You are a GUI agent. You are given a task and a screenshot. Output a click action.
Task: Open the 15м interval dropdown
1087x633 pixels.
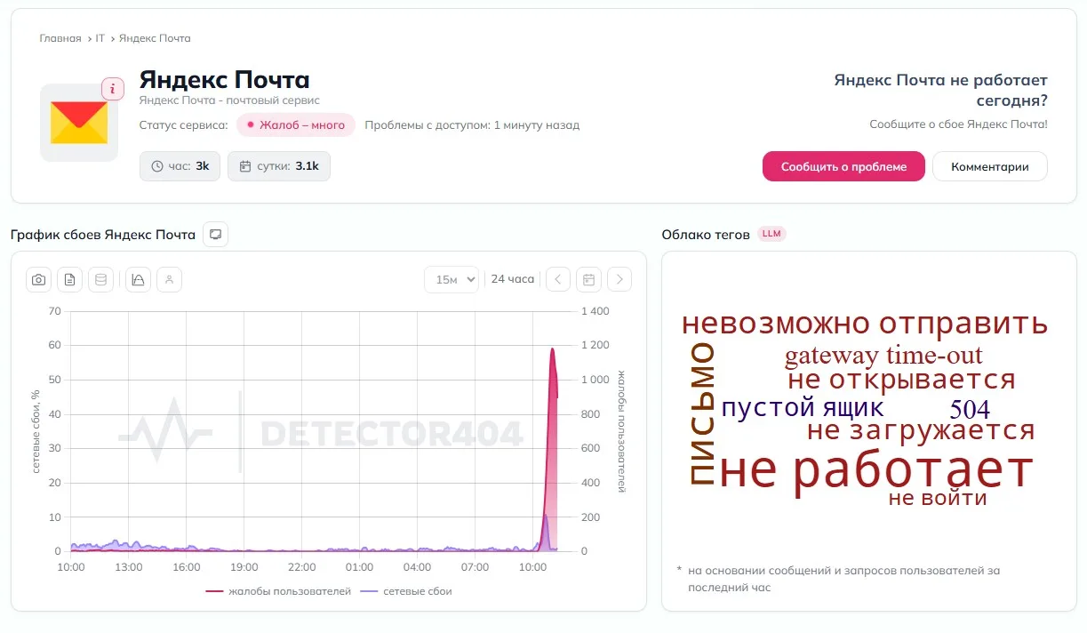(x=452, y=279)
